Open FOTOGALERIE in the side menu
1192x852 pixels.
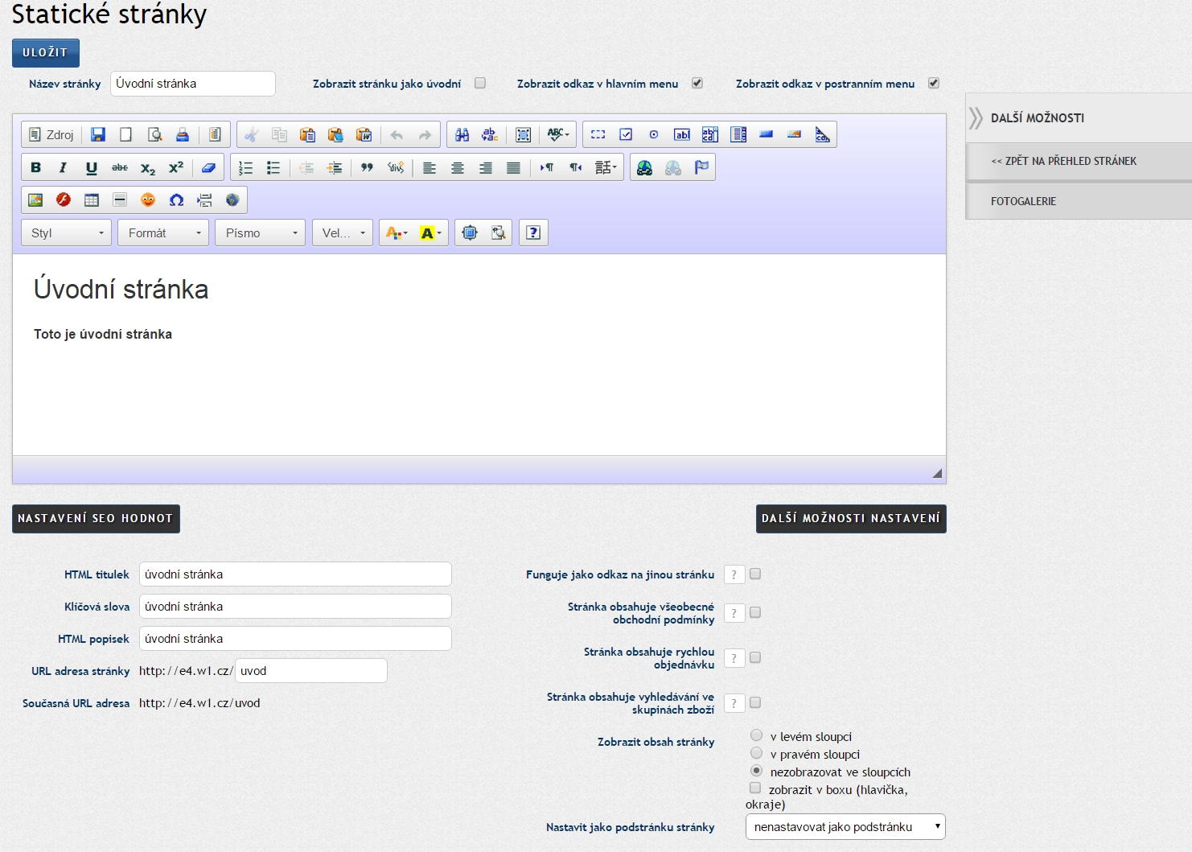[x=1023, y=201]
